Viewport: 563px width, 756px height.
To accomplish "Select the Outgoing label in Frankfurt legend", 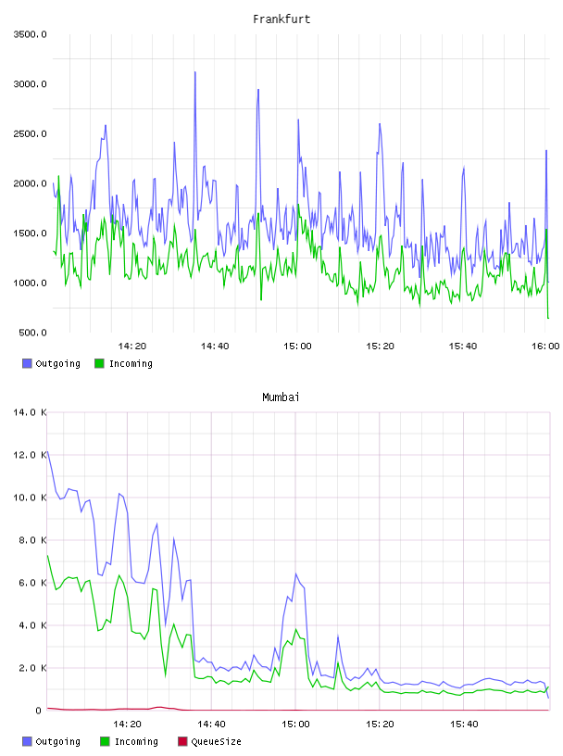I will tap(57, 363).
